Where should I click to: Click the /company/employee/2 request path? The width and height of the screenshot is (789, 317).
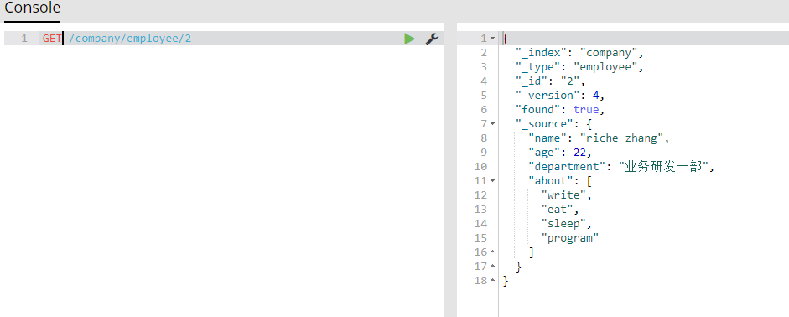pyautogui.click(x=130, y=39)
